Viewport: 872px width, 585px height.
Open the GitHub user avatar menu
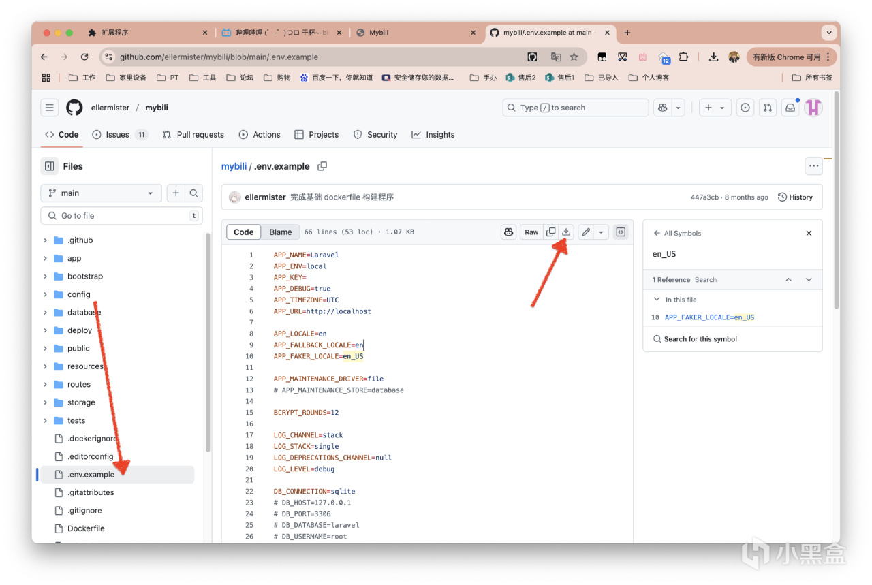coord(813,108)
